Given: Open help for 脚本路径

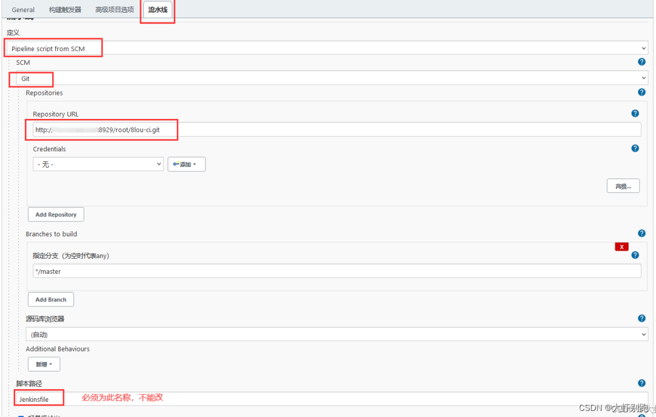Looking at the screenshot, I should (x=641, y=383).
